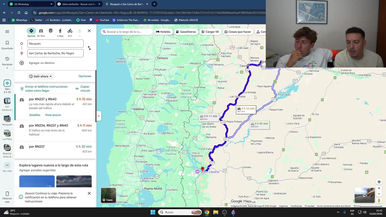386x217 pixels.
Task: Click the taskbar Buscar search box
Action: click(180, 212)
